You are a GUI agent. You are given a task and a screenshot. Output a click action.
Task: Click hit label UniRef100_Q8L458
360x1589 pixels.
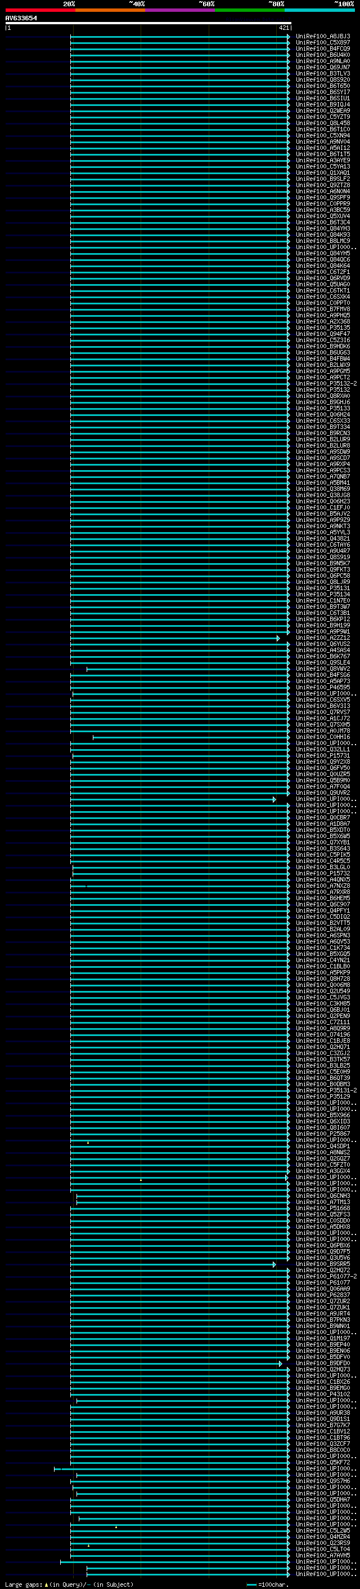(323, 123)
